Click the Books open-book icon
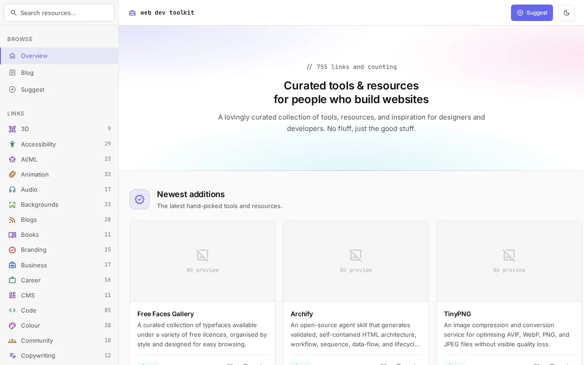 point(12,235)
